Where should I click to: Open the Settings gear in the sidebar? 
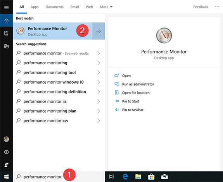[x=6, y=152]
